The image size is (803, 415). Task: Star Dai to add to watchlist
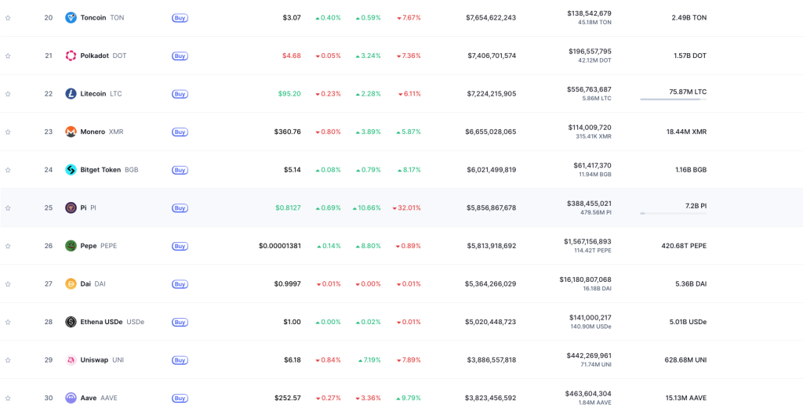[x=8, y=283]
